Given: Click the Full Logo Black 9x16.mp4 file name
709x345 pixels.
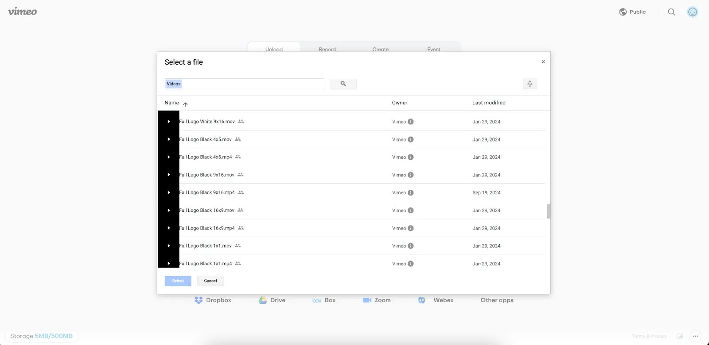Looking at the screenshot, I should coord(207,192).
